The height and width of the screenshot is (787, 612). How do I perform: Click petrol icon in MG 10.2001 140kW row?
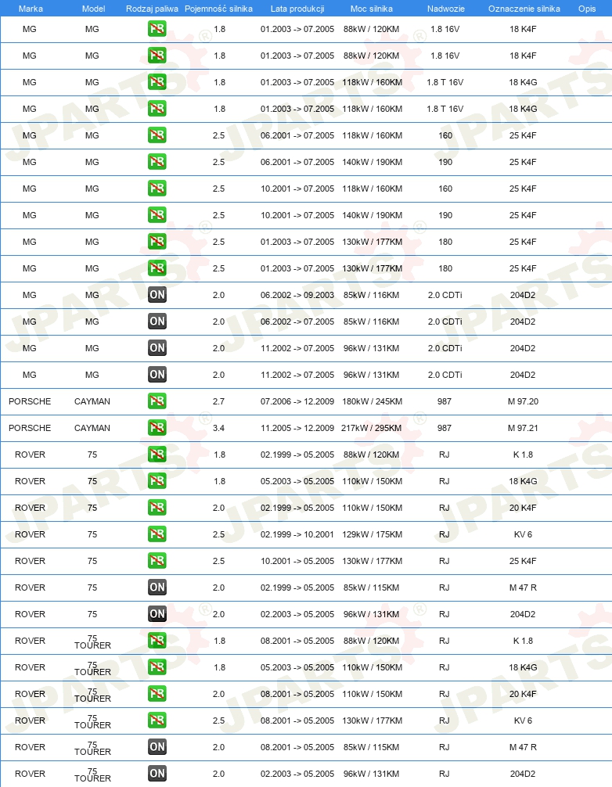[157, 215]
